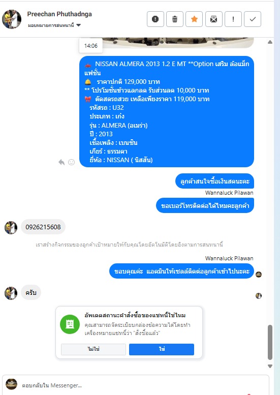Open the Preechan Phuthadnga contact name

[59, 14]
